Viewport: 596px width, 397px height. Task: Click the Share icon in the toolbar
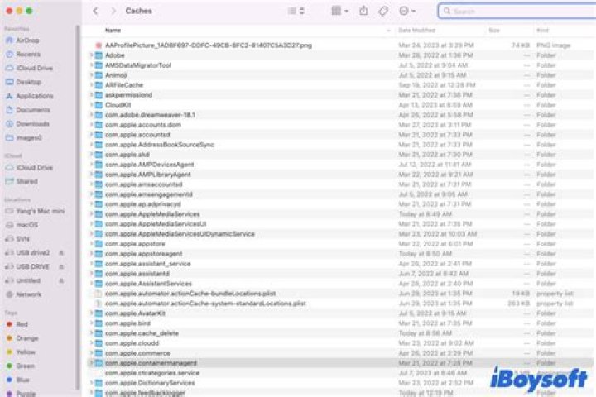click(363, 11)
